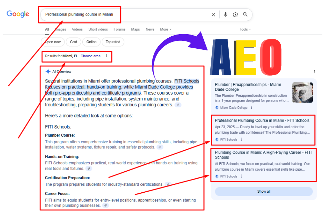Open options dots next to Choose area
The height and width of the screenshot is (221, 331).
pyautogui.click(x=107, y=56)
